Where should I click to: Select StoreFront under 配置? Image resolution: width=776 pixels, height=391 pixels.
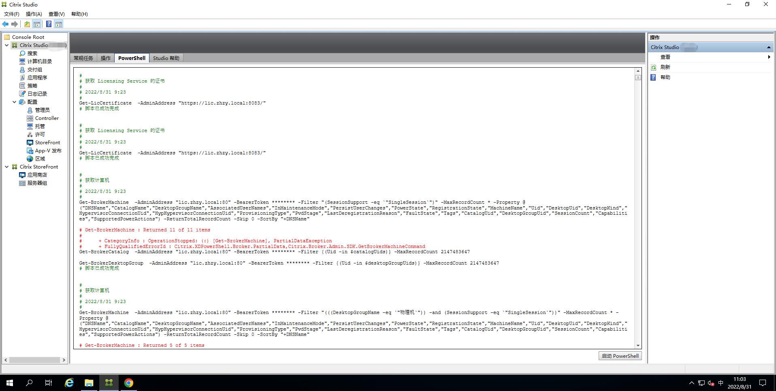47,142
